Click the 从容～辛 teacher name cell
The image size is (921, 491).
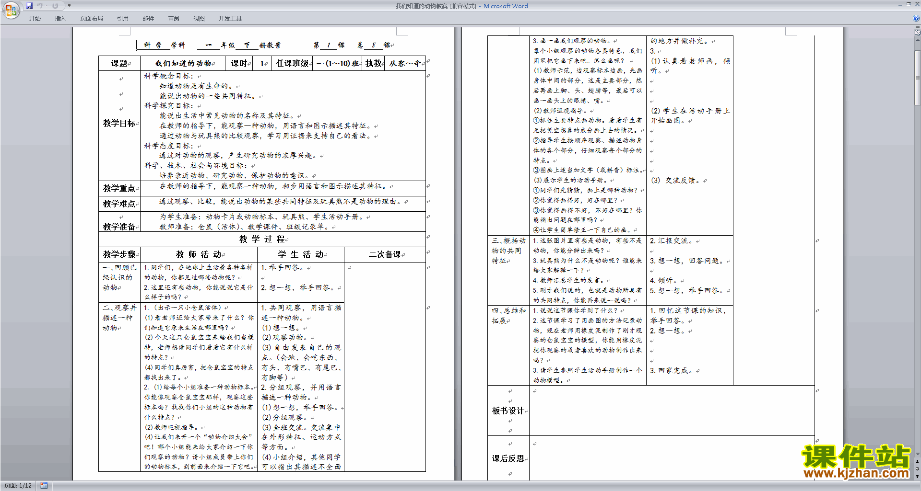pyautogui.click(x=405, y=63)
